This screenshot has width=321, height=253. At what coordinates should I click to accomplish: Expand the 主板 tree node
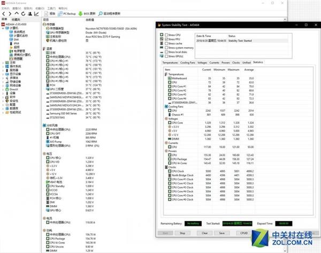tap(3, 63)
